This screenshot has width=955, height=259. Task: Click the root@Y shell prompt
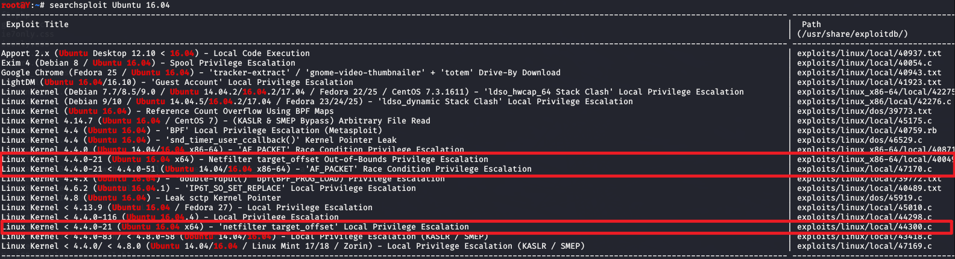pyautogui.click(x=22, y=5)
